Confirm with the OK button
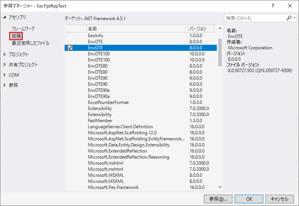 [249, 199]
